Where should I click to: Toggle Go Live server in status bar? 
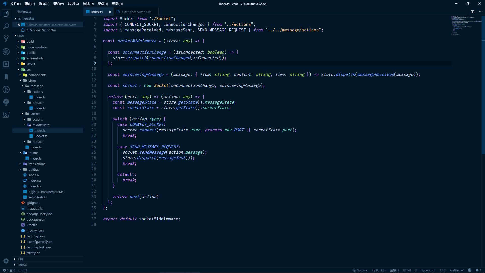360,270
